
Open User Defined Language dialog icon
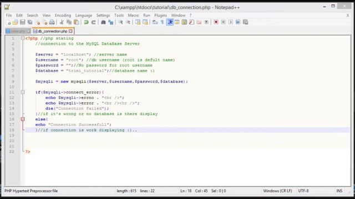[x=177, y=22]
